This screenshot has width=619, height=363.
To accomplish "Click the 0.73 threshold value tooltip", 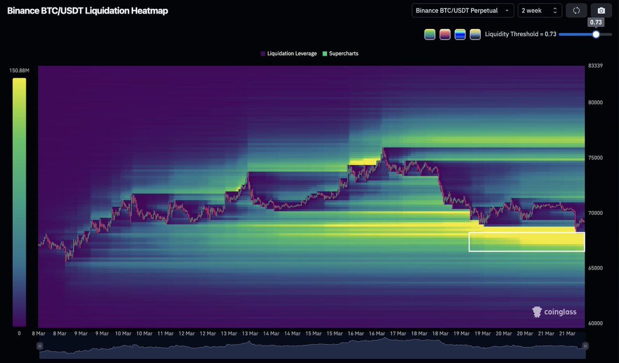I will 596,22.
